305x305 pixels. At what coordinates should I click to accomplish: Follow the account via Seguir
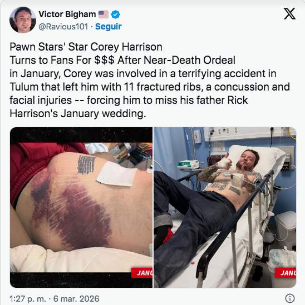pos(109,27)
